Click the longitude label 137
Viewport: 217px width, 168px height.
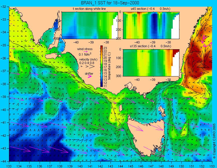point(50,166)
